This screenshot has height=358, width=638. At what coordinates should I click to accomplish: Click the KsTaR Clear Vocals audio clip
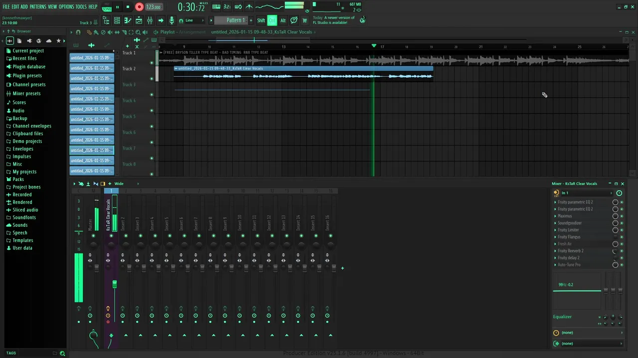pos(303,73)
